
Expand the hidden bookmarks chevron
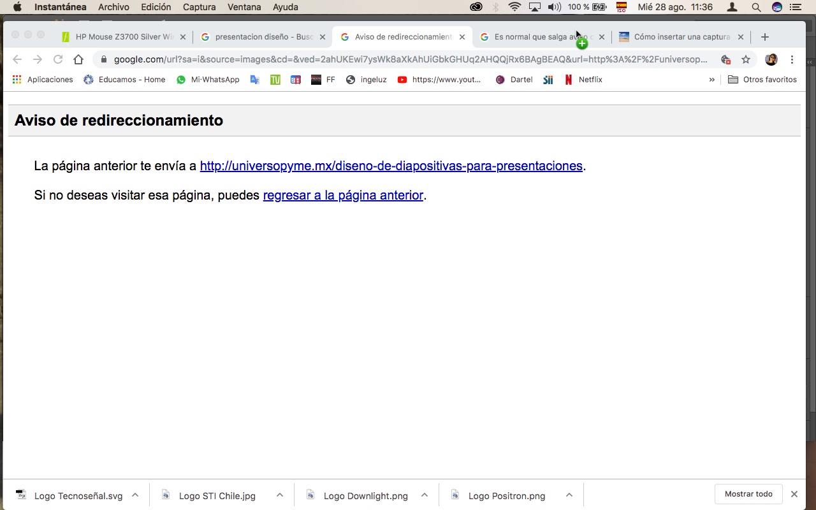pos(712,80)
